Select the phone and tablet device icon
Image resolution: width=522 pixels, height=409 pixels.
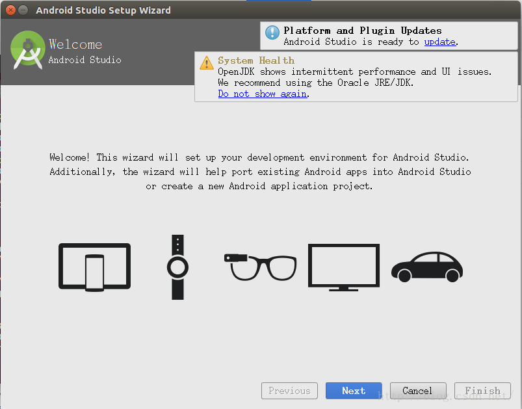coord(94,267)
